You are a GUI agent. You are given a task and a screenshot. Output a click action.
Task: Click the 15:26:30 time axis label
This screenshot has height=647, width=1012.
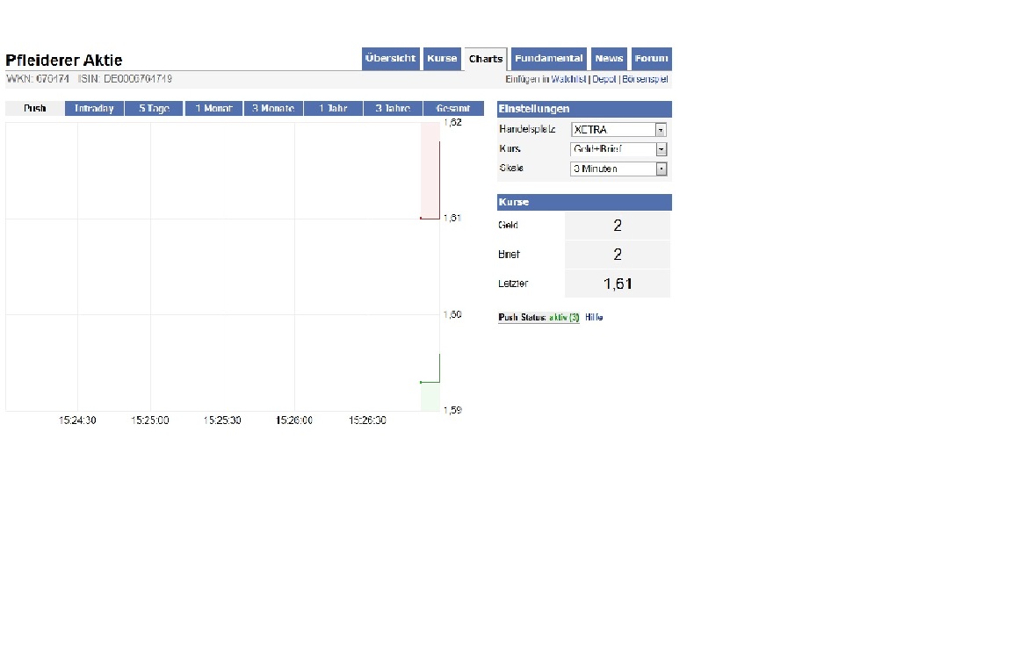pyautogui.click(x=367, y=421)
